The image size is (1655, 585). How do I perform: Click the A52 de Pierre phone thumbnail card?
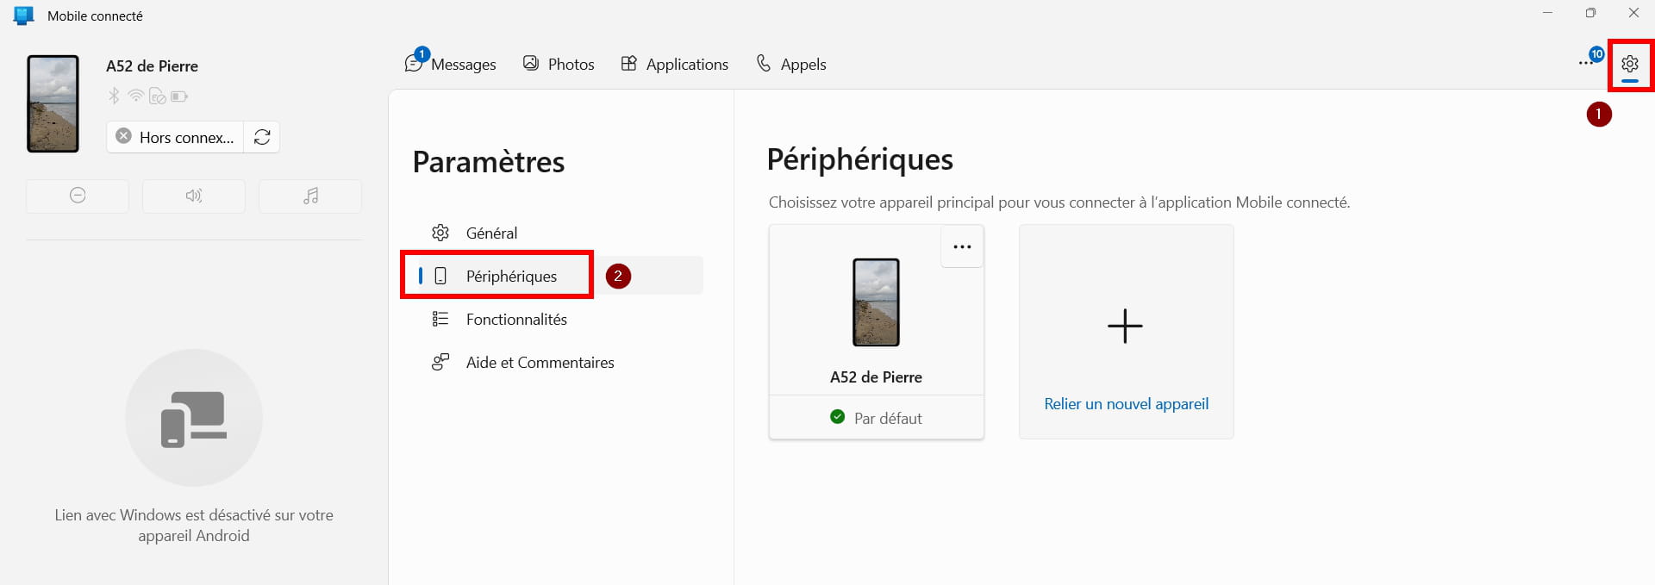tap(876, 333)
